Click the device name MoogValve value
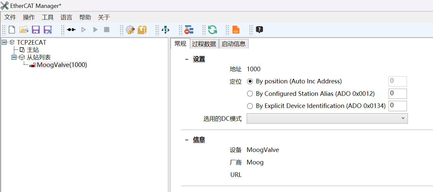The width and height of the screenshot is (433, 192). tap(263, 150)
